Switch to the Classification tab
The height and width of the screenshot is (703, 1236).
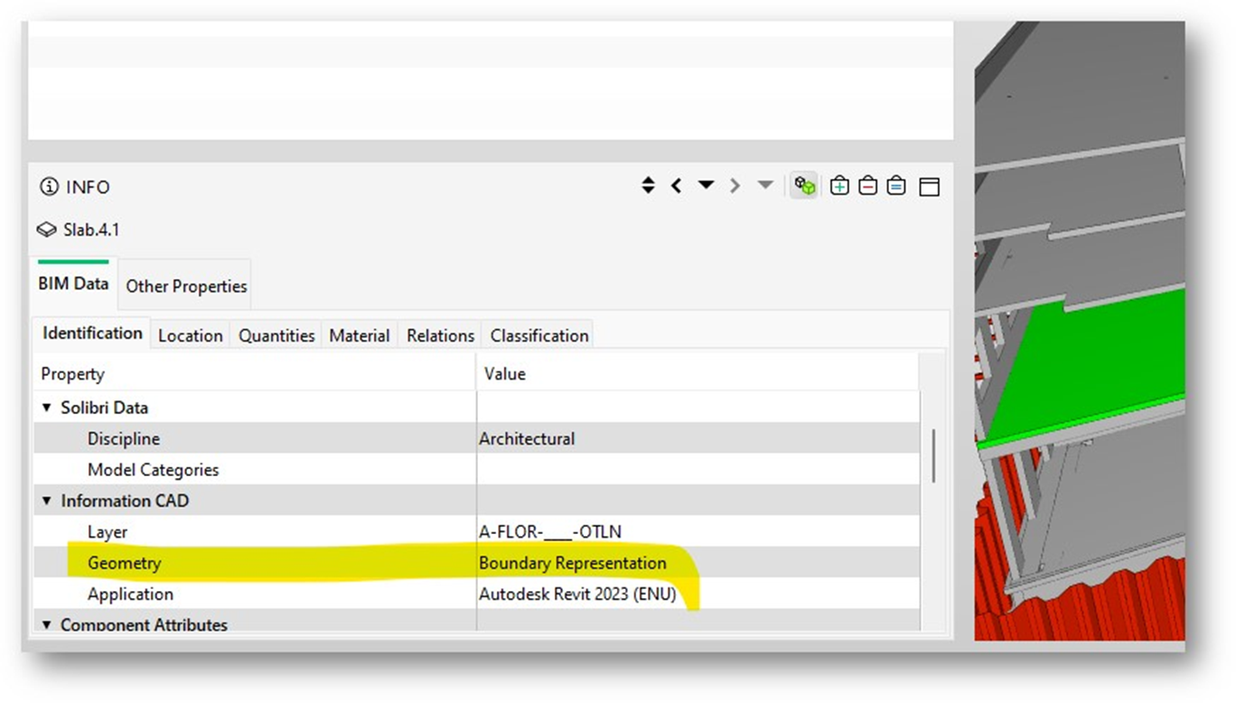pyautogui.click(x=539, y=335)
